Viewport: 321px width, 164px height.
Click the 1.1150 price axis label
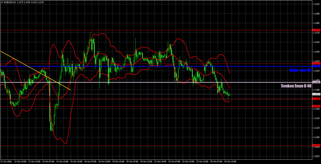pos(316,109)
